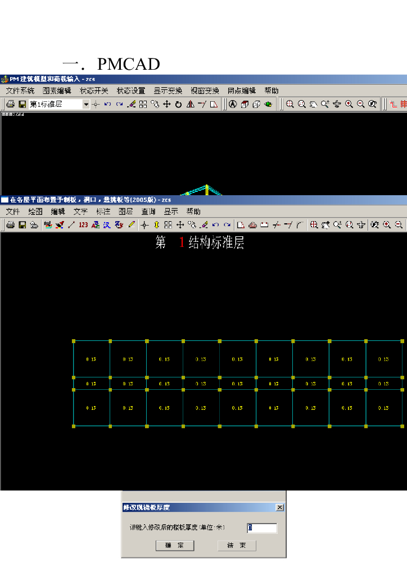
Task: Close the 修改现浇板厚度 dialog
Action: (x=279, y=507)
